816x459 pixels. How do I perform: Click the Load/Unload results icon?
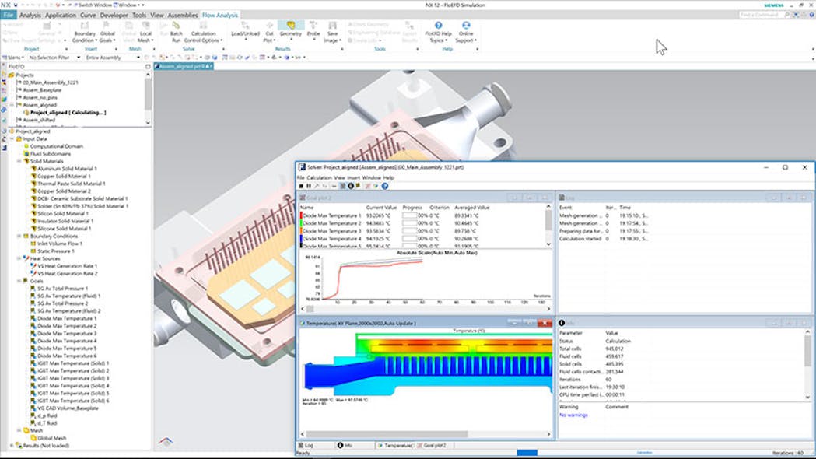point(245,30)
